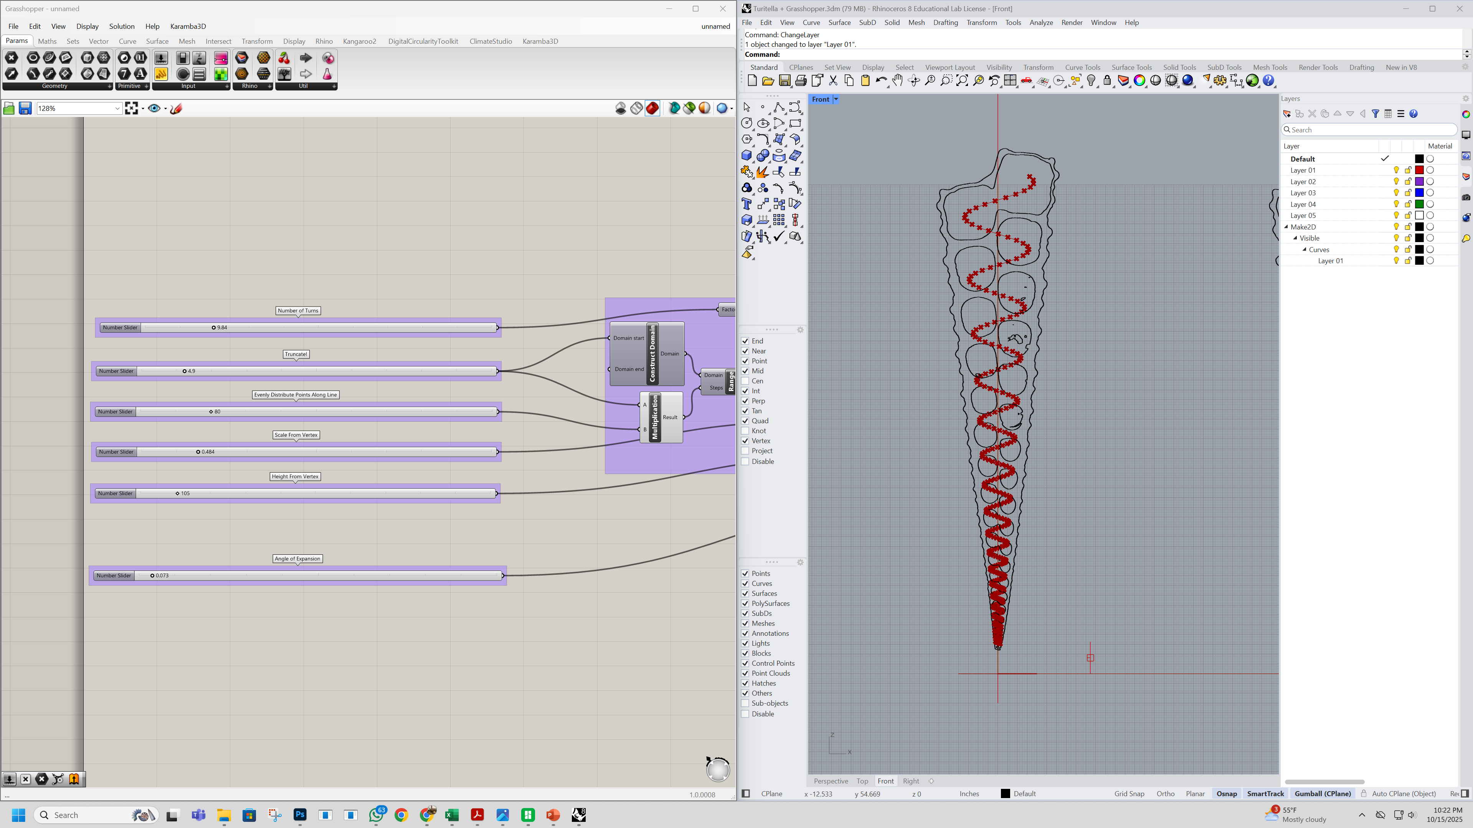Open the Grasshopper zoom percentage dropdown
Viewport: 1473px width, 828px height.
(x=117, y=109)
